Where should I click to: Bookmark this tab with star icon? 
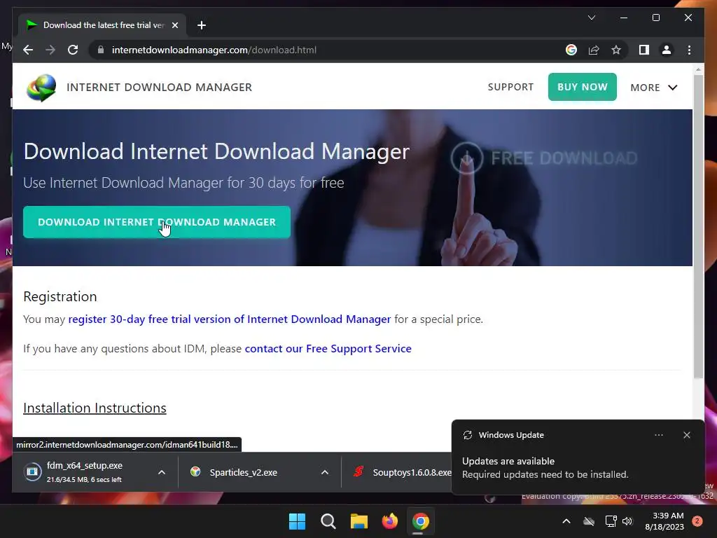[616, 50]
